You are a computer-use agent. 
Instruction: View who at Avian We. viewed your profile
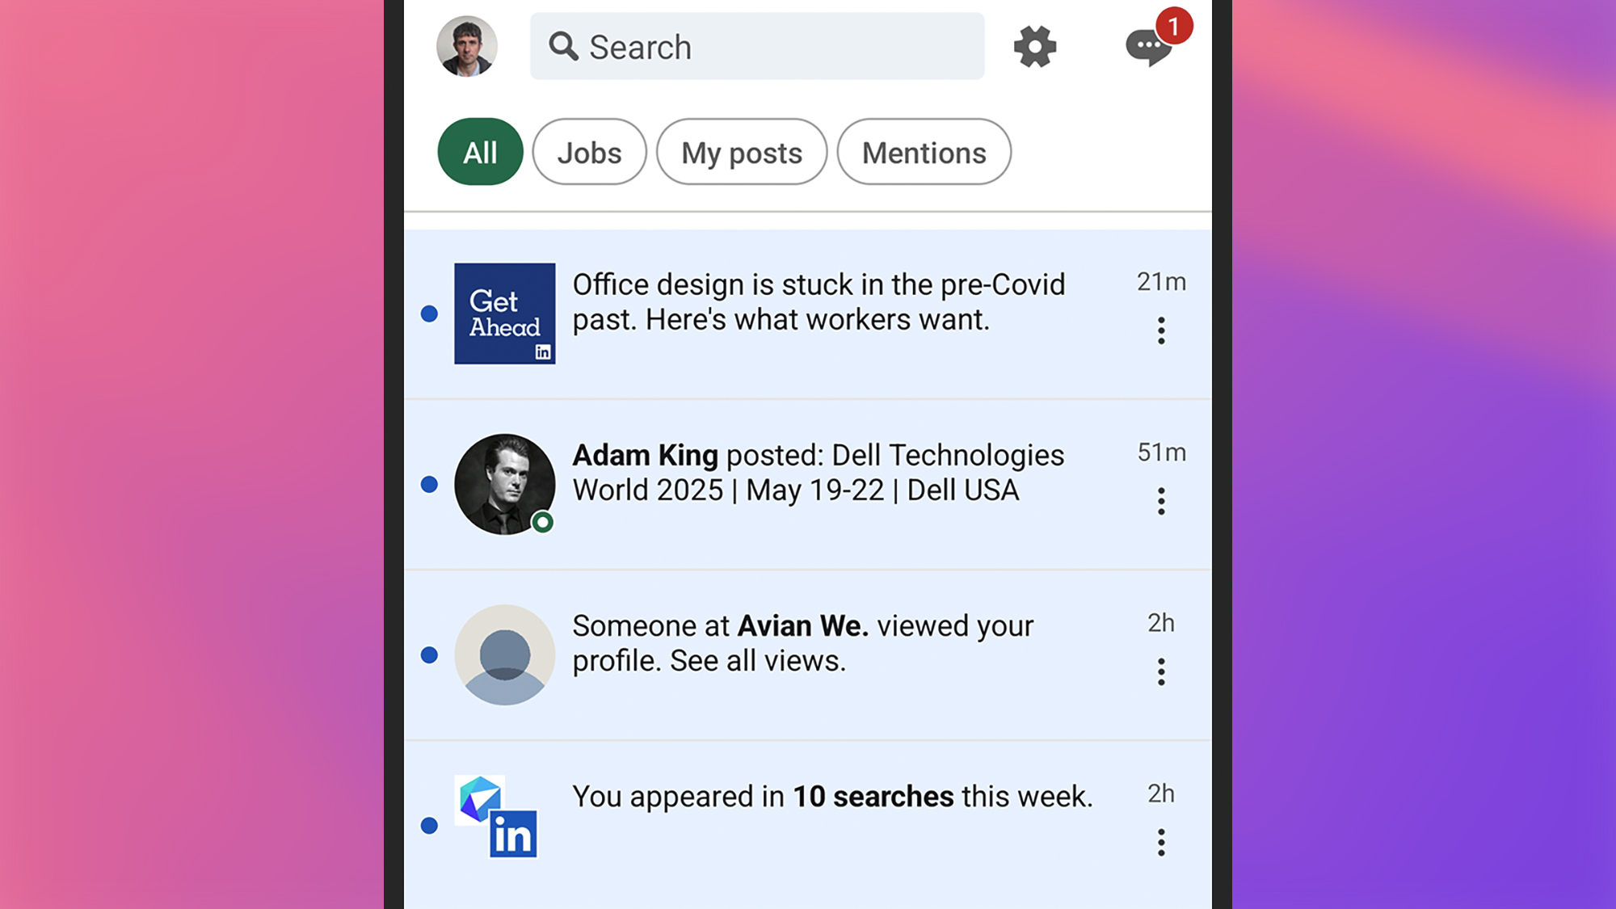(x=802, y=643)
